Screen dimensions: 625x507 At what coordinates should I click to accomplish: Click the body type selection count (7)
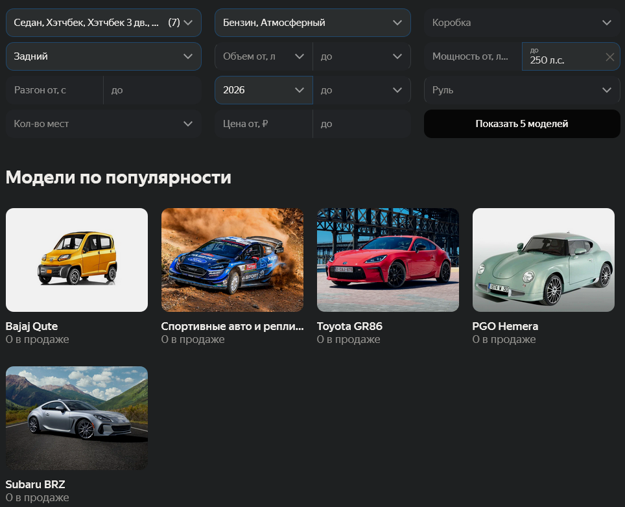(174, 23)
